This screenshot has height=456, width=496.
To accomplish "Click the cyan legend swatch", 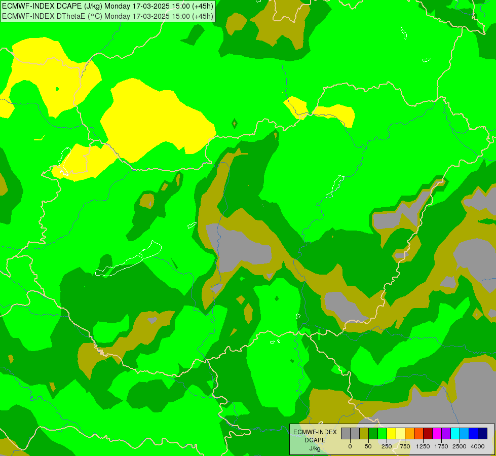I will [x=455, y=433].
